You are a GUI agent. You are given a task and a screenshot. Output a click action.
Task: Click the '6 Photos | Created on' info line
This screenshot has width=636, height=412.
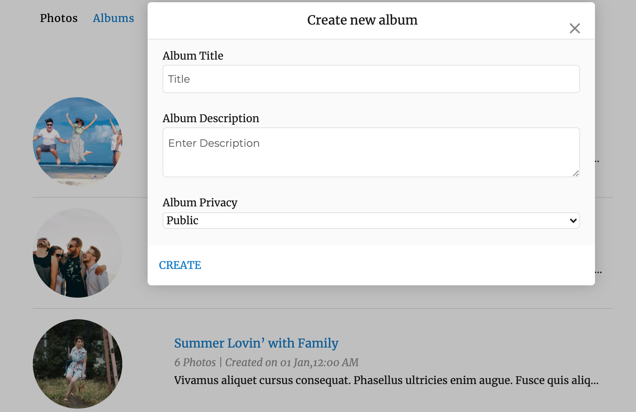(266, 362)
